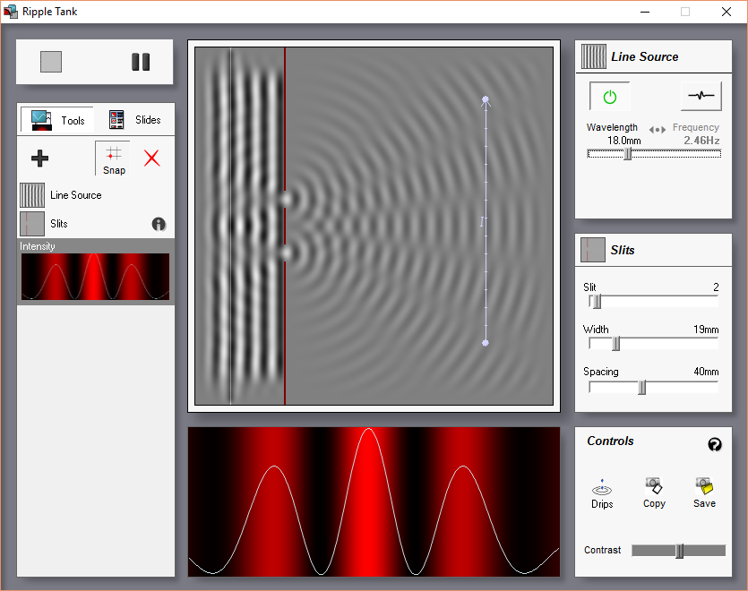Adjust the slit Width slider
Screen dimensions: 748x591
pos(615,344)
